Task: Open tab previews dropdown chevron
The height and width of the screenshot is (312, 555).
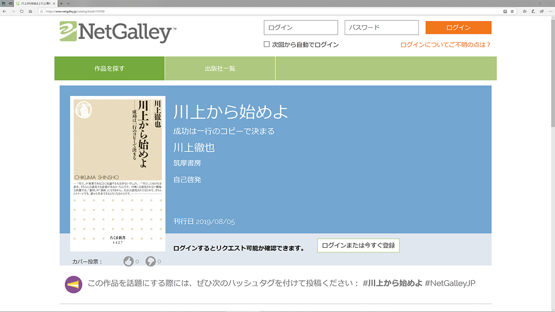Action: pyautogui.click(x=68, y=3)
